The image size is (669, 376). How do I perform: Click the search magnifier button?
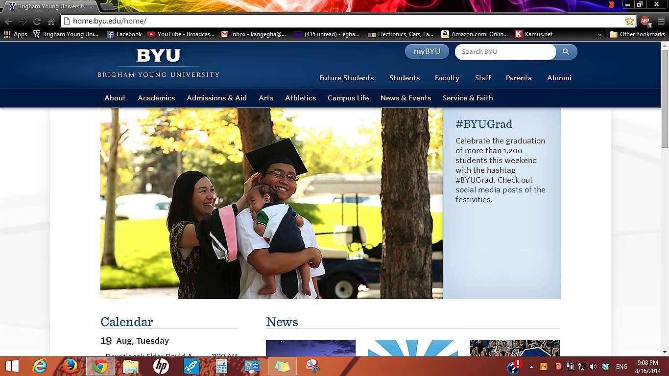coord(566,51)
